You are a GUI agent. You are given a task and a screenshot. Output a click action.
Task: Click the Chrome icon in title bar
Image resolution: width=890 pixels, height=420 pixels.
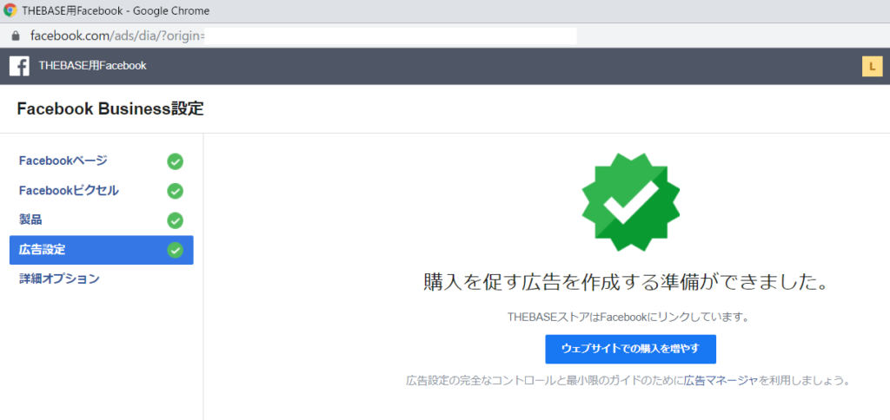(10, 10)
